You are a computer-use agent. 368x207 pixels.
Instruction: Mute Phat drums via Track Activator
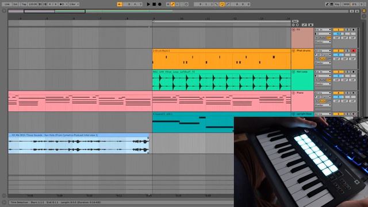pyautogui.click(x=338, y=51)
